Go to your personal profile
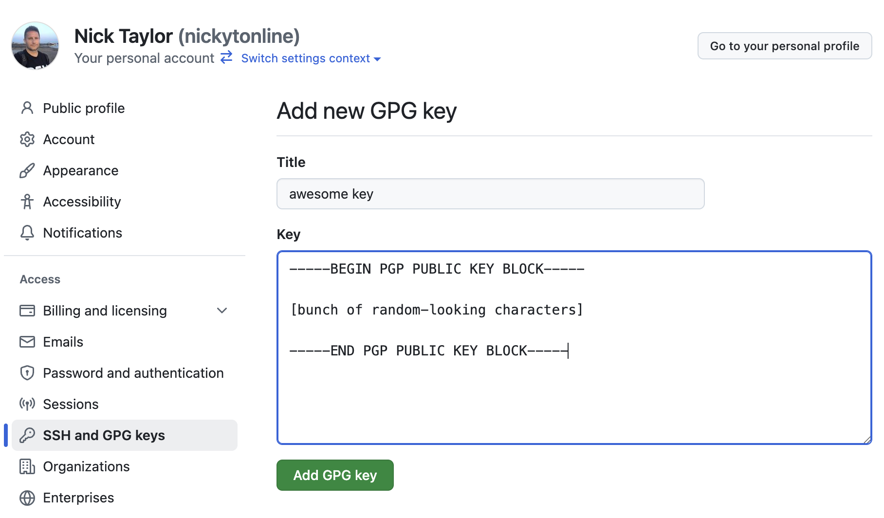 784,46
